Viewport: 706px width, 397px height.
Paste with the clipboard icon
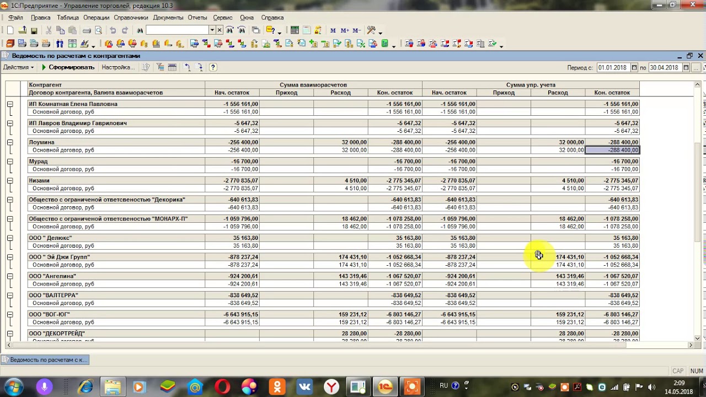point(72,30)
